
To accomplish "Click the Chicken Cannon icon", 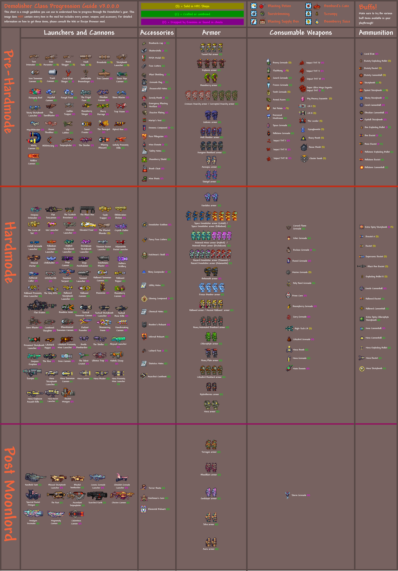I will pyautogui.click(x=122, y=495).
